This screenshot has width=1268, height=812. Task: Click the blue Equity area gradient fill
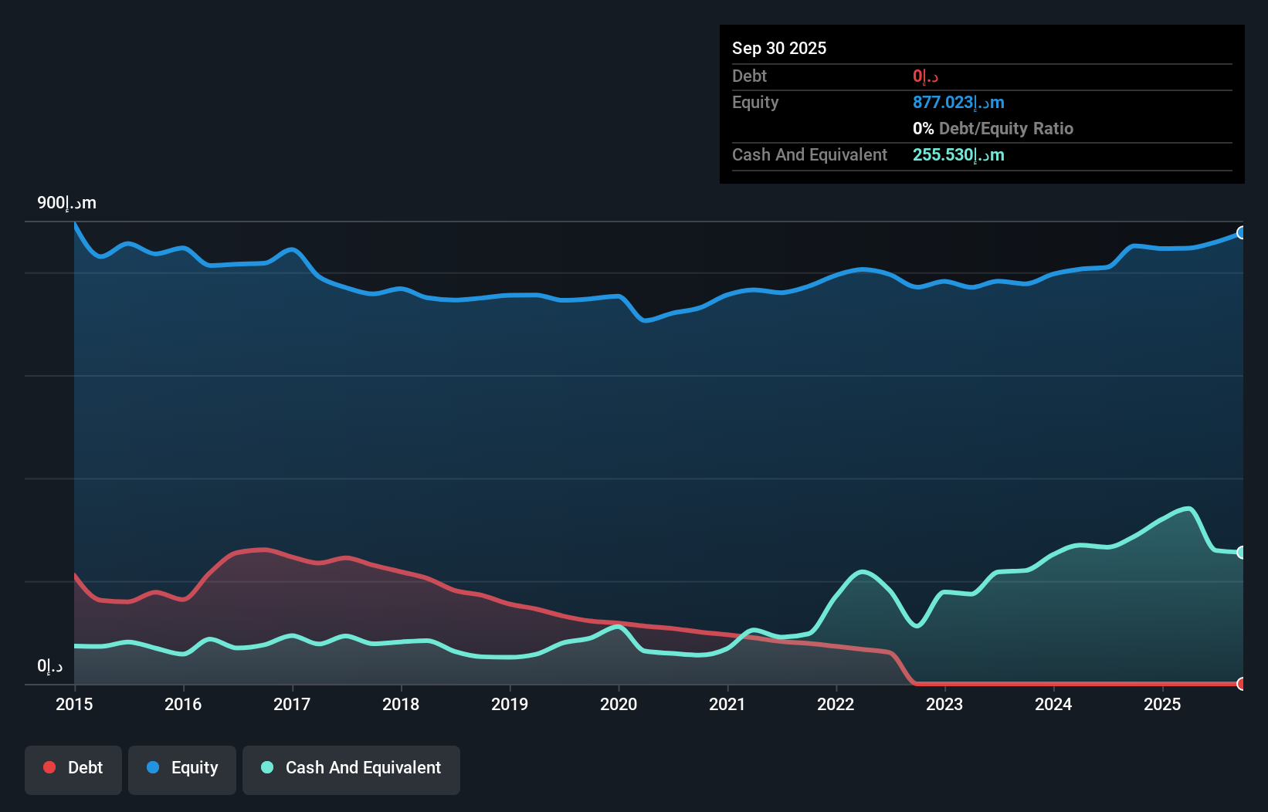click(x=541, y=425)
